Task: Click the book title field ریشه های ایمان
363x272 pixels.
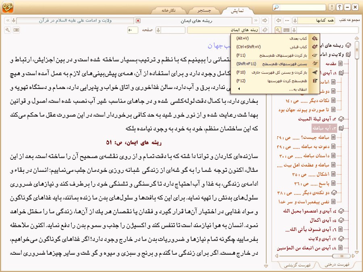Action: (224, 30)
